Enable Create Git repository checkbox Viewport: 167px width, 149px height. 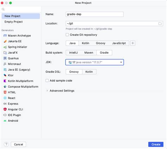pos(67,35)
